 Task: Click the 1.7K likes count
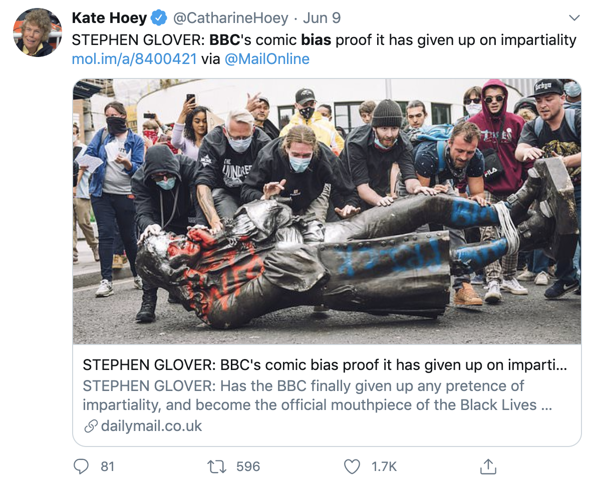(384, 466)
